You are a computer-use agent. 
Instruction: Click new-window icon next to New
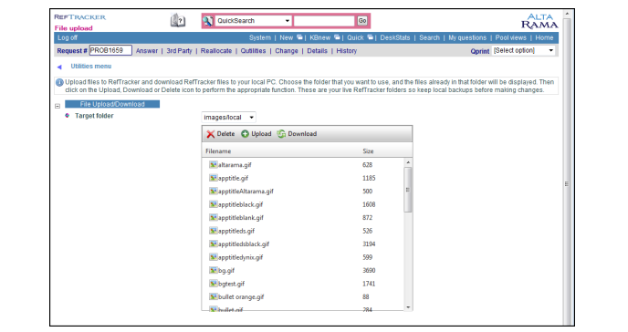pyautogui.click(x=299, y=37)
